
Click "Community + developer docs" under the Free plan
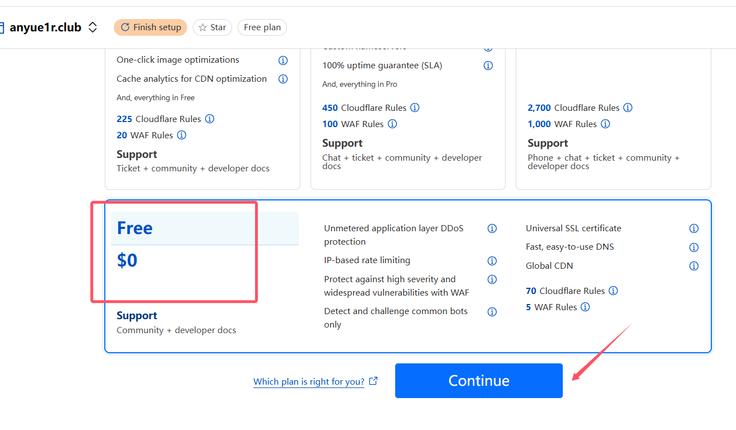coord(177,330)
